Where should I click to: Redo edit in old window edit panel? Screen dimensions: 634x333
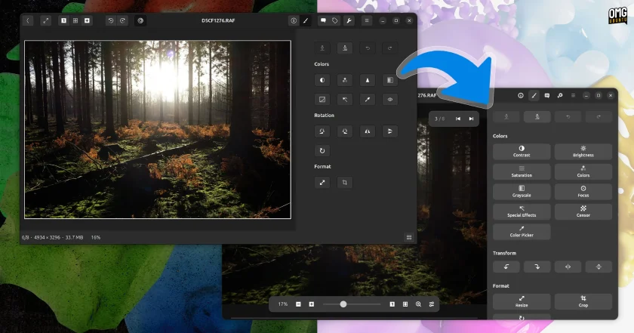point(390,48)
